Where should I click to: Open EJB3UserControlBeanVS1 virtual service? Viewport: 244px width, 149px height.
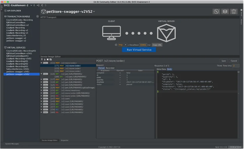[x=17, y=56]
